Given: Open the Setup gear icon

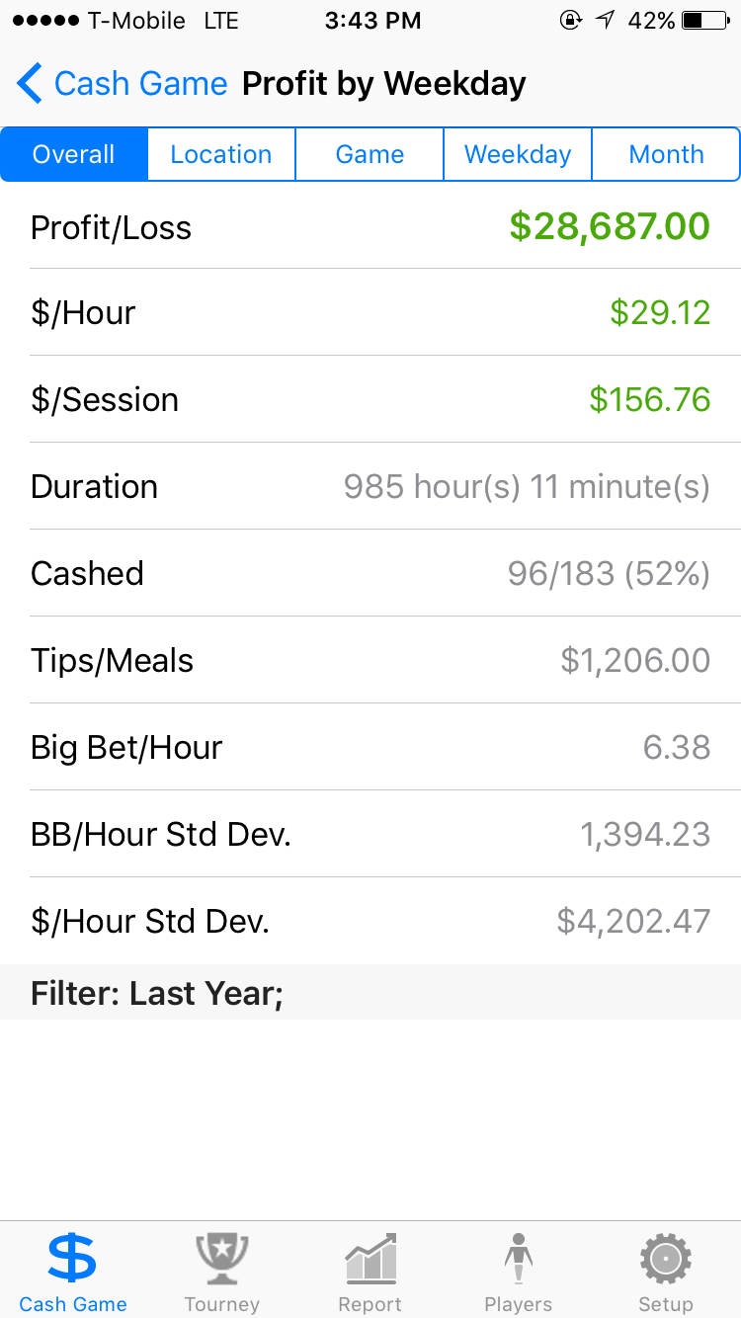Looking at the screenshot, I should (x=666, y=1259).
